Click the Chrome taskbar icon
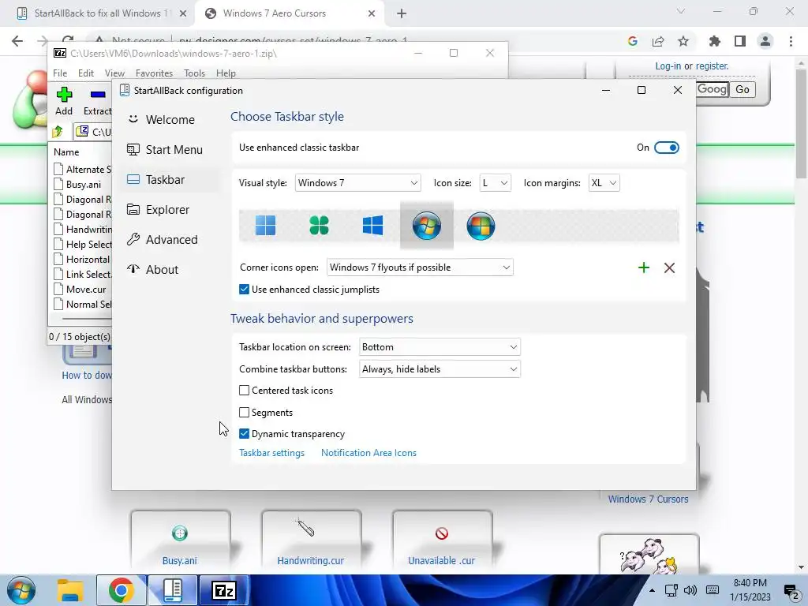The image size is (808, 606). (121, 590)
